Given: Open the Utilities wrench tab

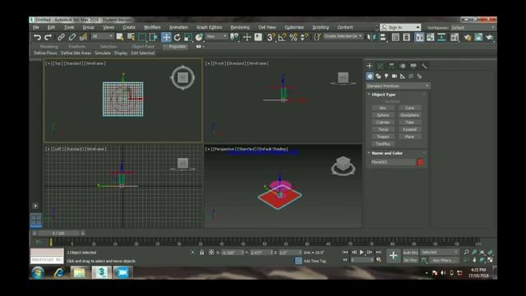Looking at the screenshot, I should 424,66.
